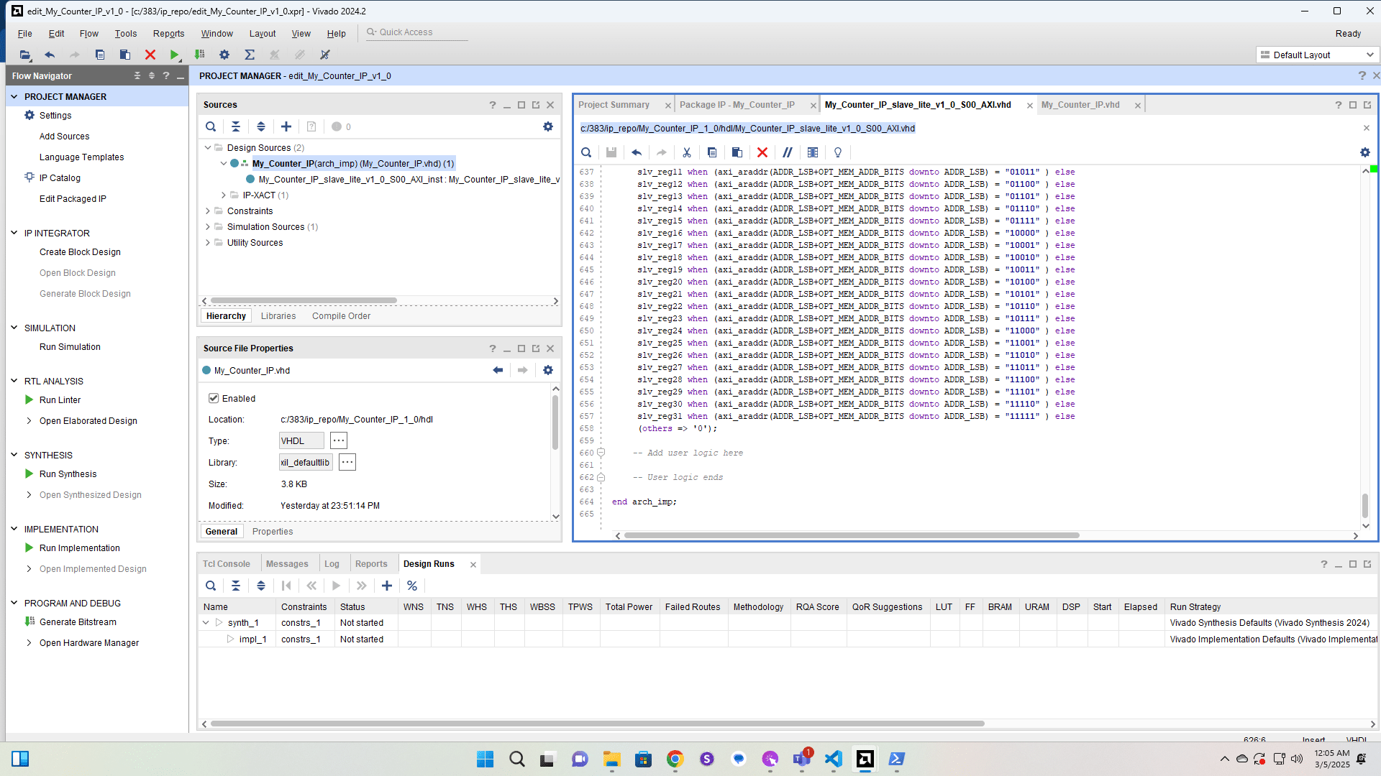Open the Default Layout dropdown
1381x776 pixels.
1318,55
